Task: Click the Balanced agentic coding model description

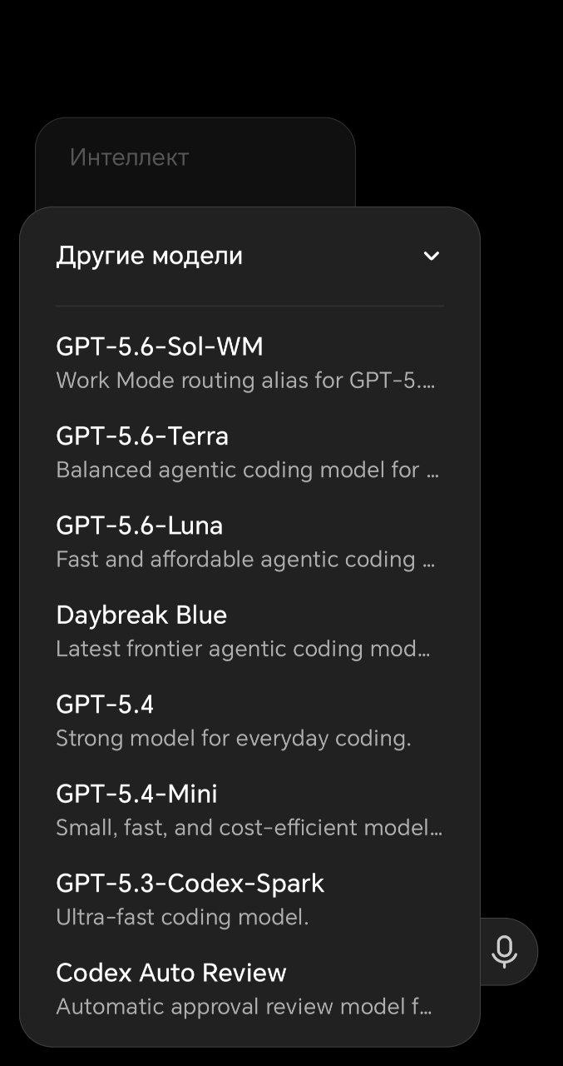Action: point(247,470)
